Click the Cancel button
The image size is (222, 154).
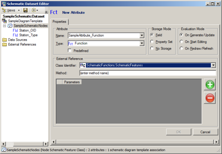tap(205, 132)
